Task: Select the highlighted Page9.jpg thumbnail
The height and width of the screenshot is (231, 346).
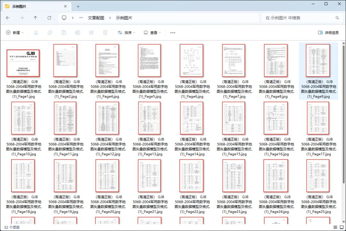Action: tap(318, 60)
